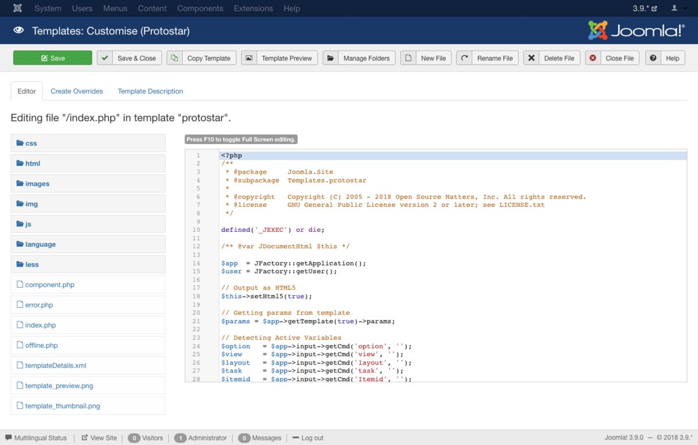Click the Visitors count badge

(134, 438)
